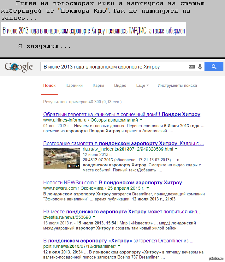Viewport: 225px width, 262px height.
Task: Click results count text Результатов: примерно 48 300
Action: (82, 102)
